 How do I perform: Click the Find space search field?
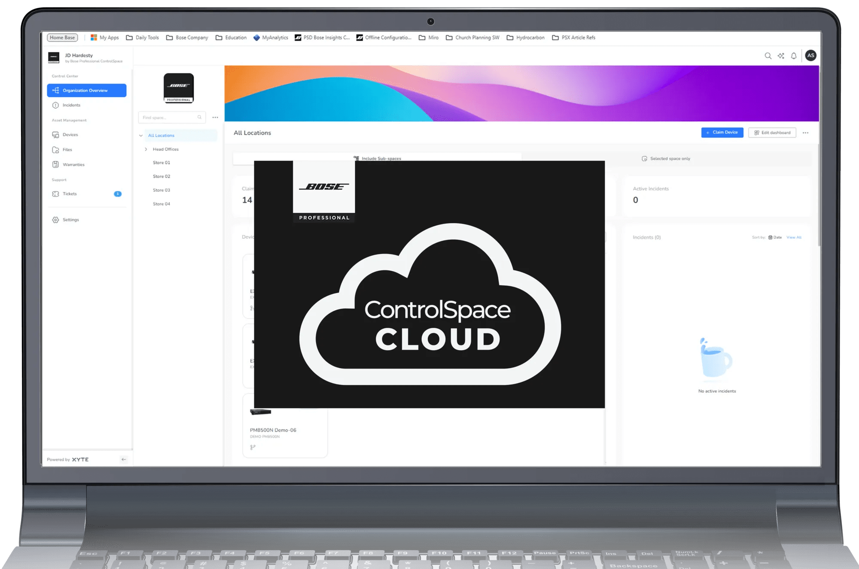point(168,118)
